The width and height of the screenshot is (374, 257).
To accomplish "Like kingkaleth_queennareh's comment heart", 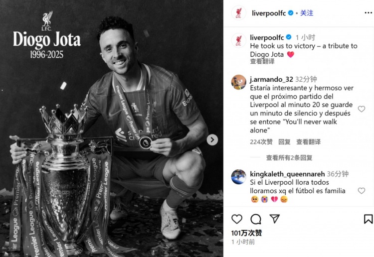I will coord(362,191).
